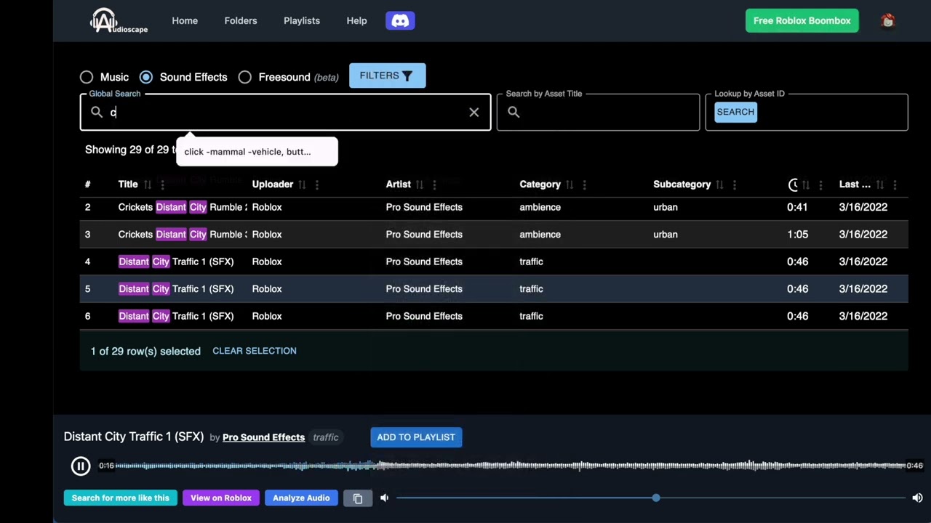Screen dimensions: 931x523
Task: Click the Free Roblox Boombox button
Action: click(802, 20)
